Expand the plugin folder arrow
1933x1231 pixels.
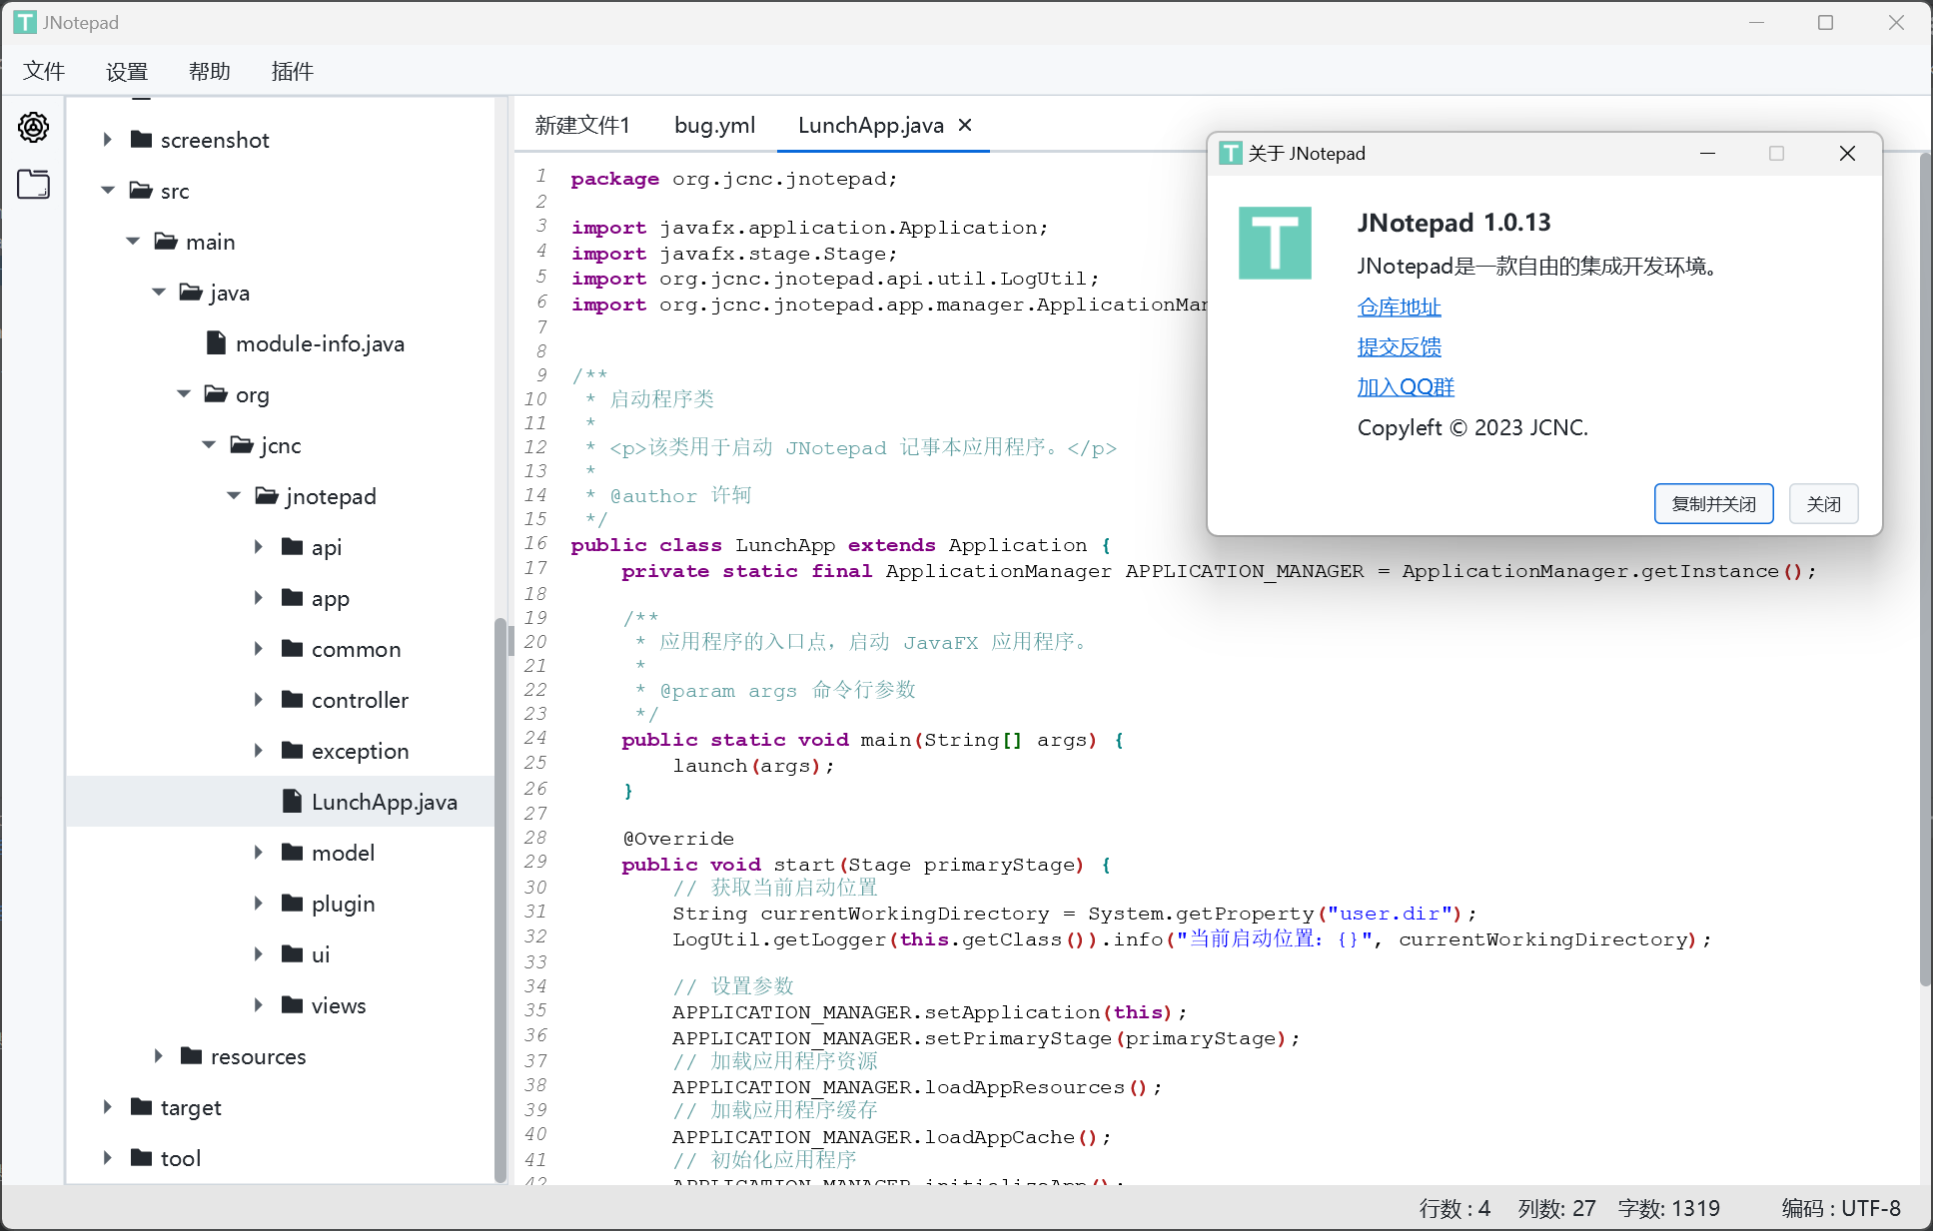259,904
